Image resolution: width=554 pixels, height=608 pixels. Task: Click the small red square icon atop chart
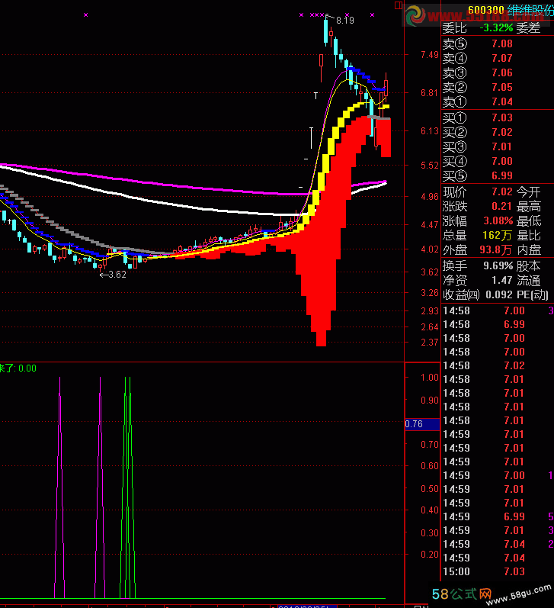[399, 5]
